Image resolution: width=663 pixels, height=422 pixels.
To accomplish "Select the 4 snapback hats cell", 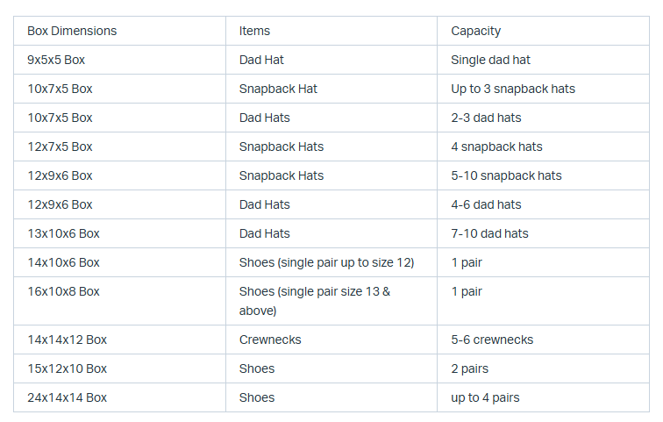I will 496,147.
